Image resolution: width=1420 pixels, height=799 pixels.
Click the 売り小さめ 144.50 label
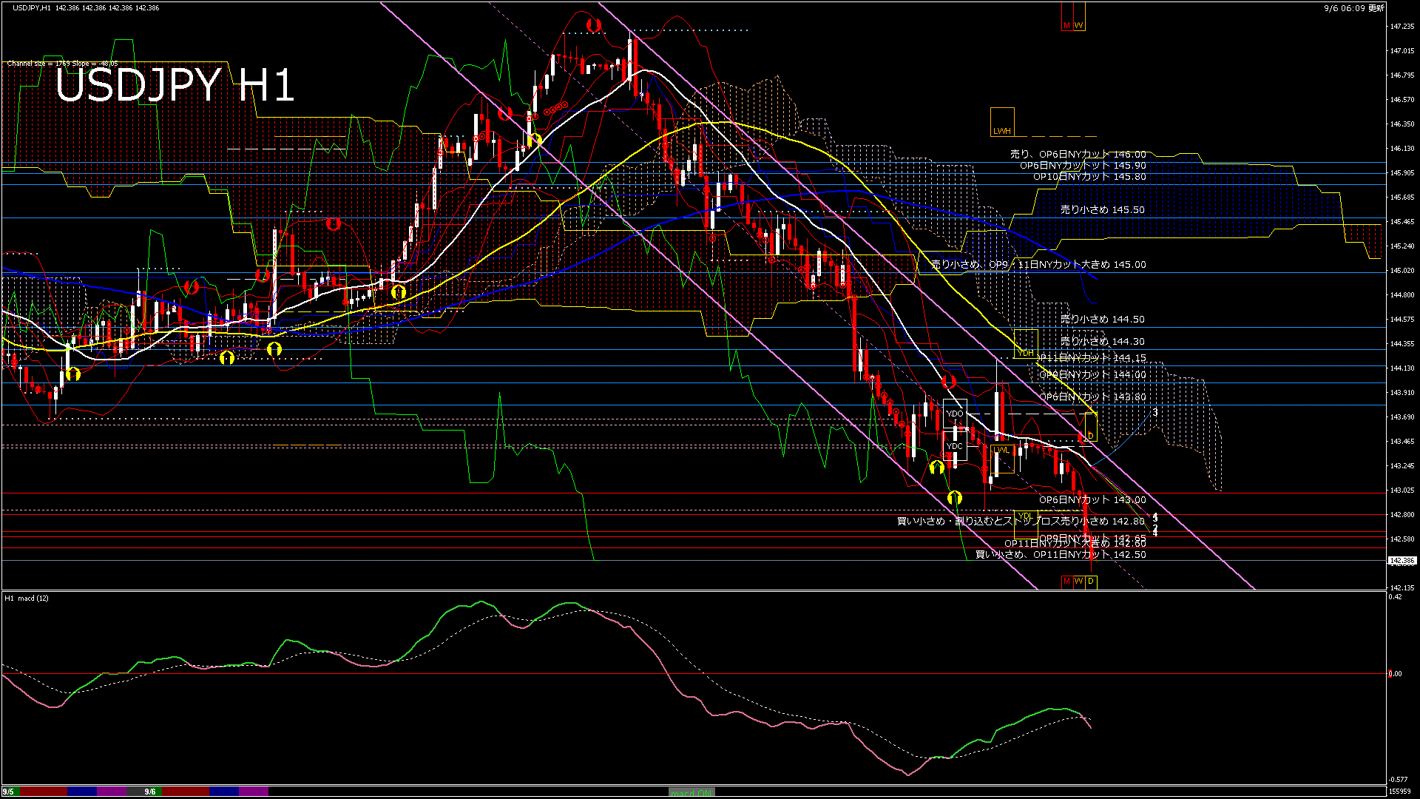[x=1103, y=319]
